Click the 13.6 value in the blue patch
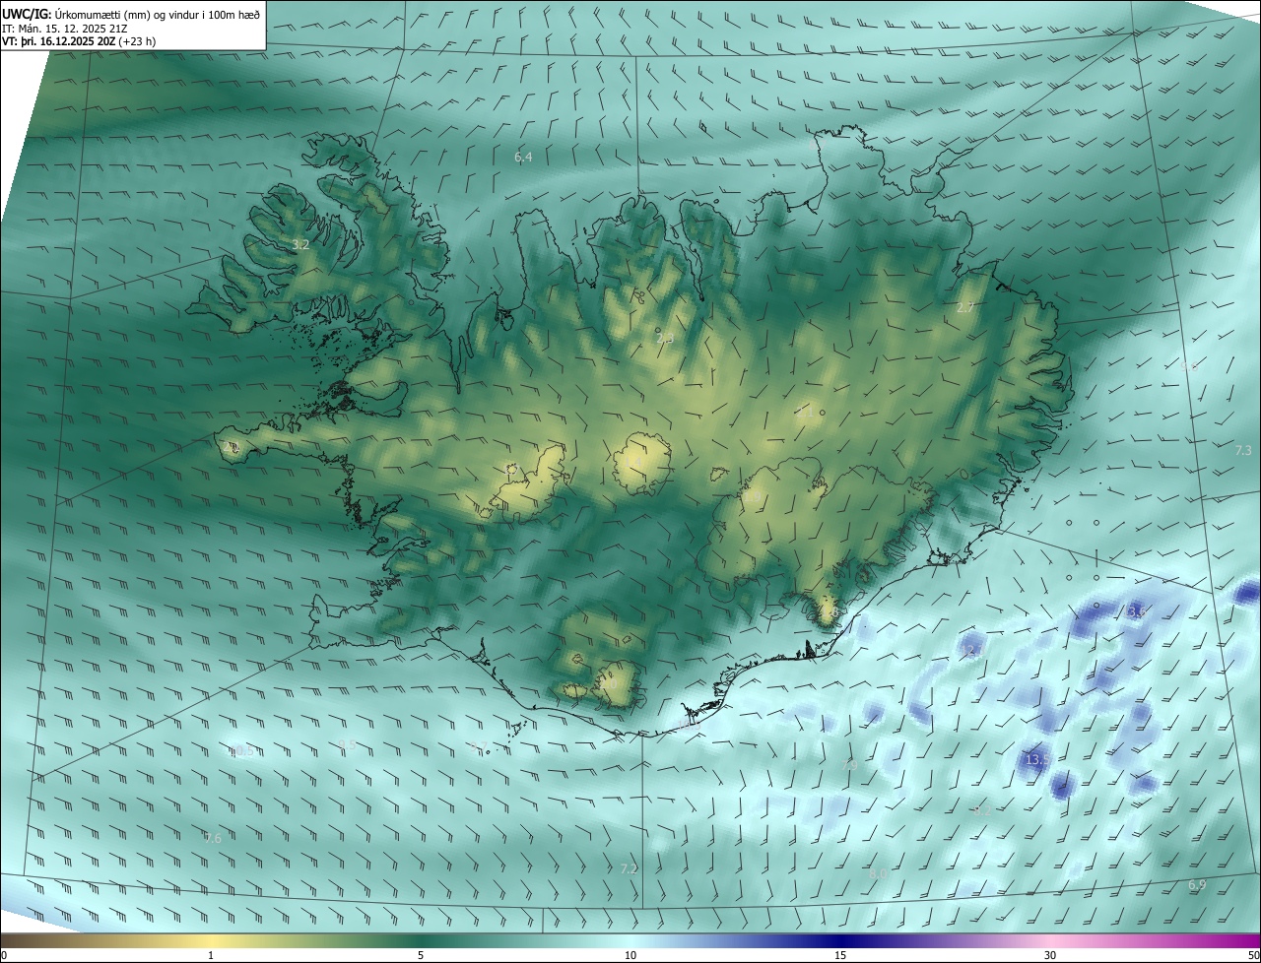 coord(1138,611)
